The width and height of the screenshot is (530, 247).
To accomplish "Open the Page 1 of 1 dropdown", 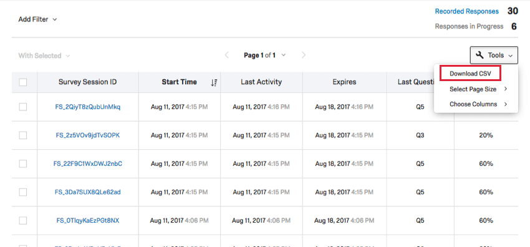I will (x=264, y=55).
